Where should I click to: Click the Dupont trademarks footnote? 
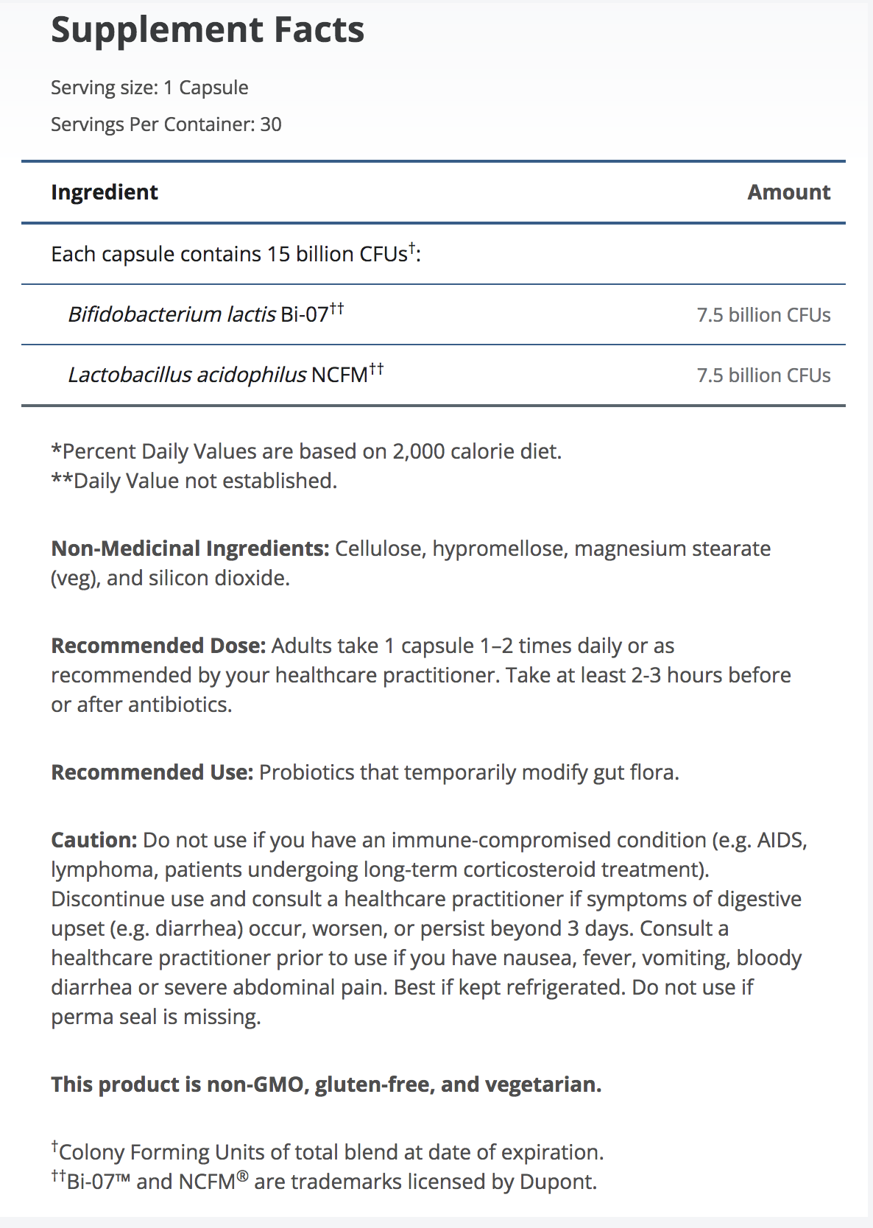click(324, 1182)
